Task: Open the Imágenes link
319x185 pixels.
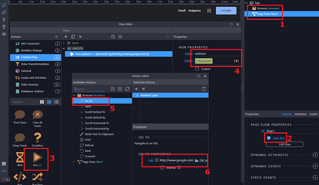Action: click(195, 11)
